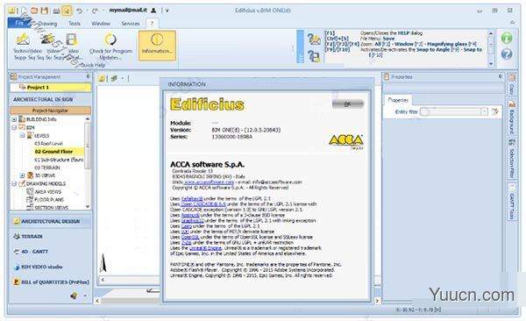Open the Services ribbon tab
The image size is (526, 321).
pyautogui.click(x=131, y=24)
